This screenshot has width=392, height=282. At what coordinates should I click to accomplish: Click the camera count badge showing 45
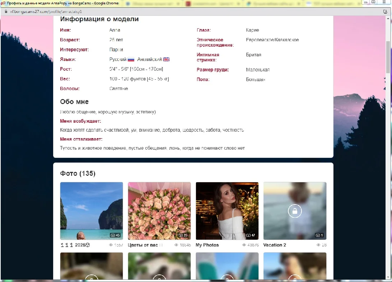coord(115,235)
